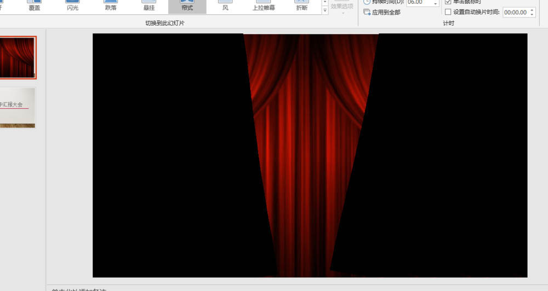Image resolution: width=548 pixels, height=291 pixels.
Task: Select the 覆盖 (Cover) transition
Action: 34,6
